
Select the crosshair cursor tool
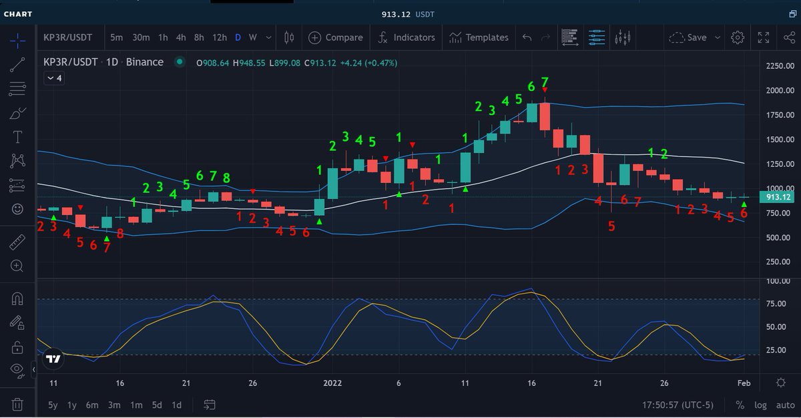17,40
